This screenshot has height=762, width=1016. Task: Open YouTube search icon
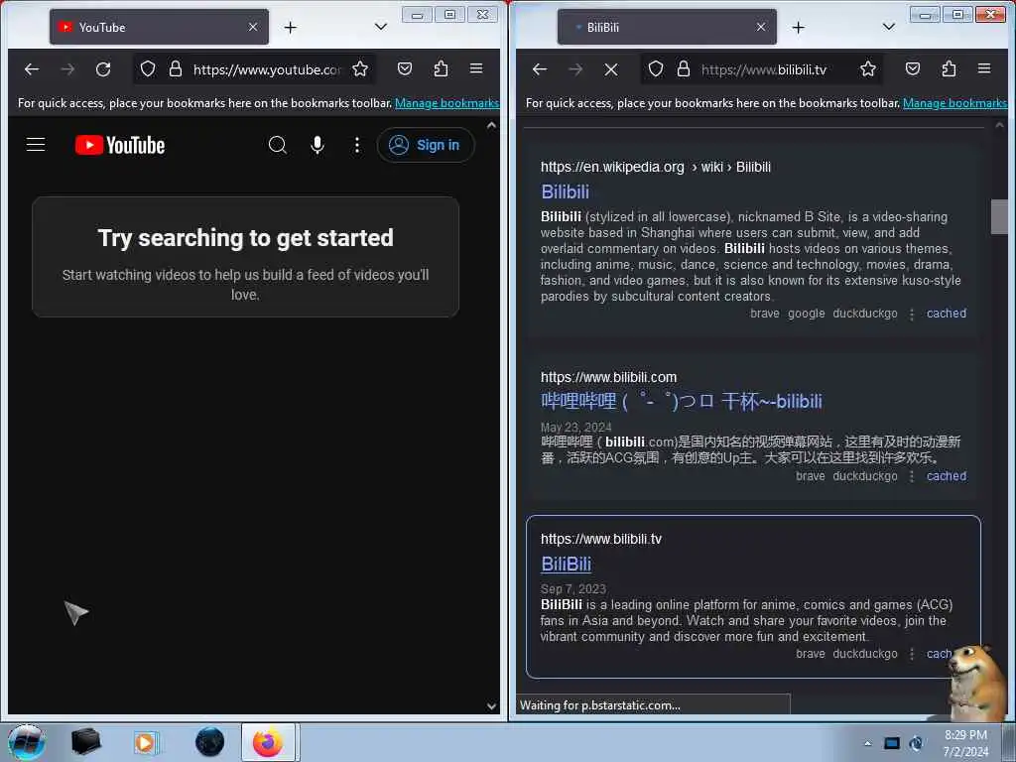click(278, 145)
